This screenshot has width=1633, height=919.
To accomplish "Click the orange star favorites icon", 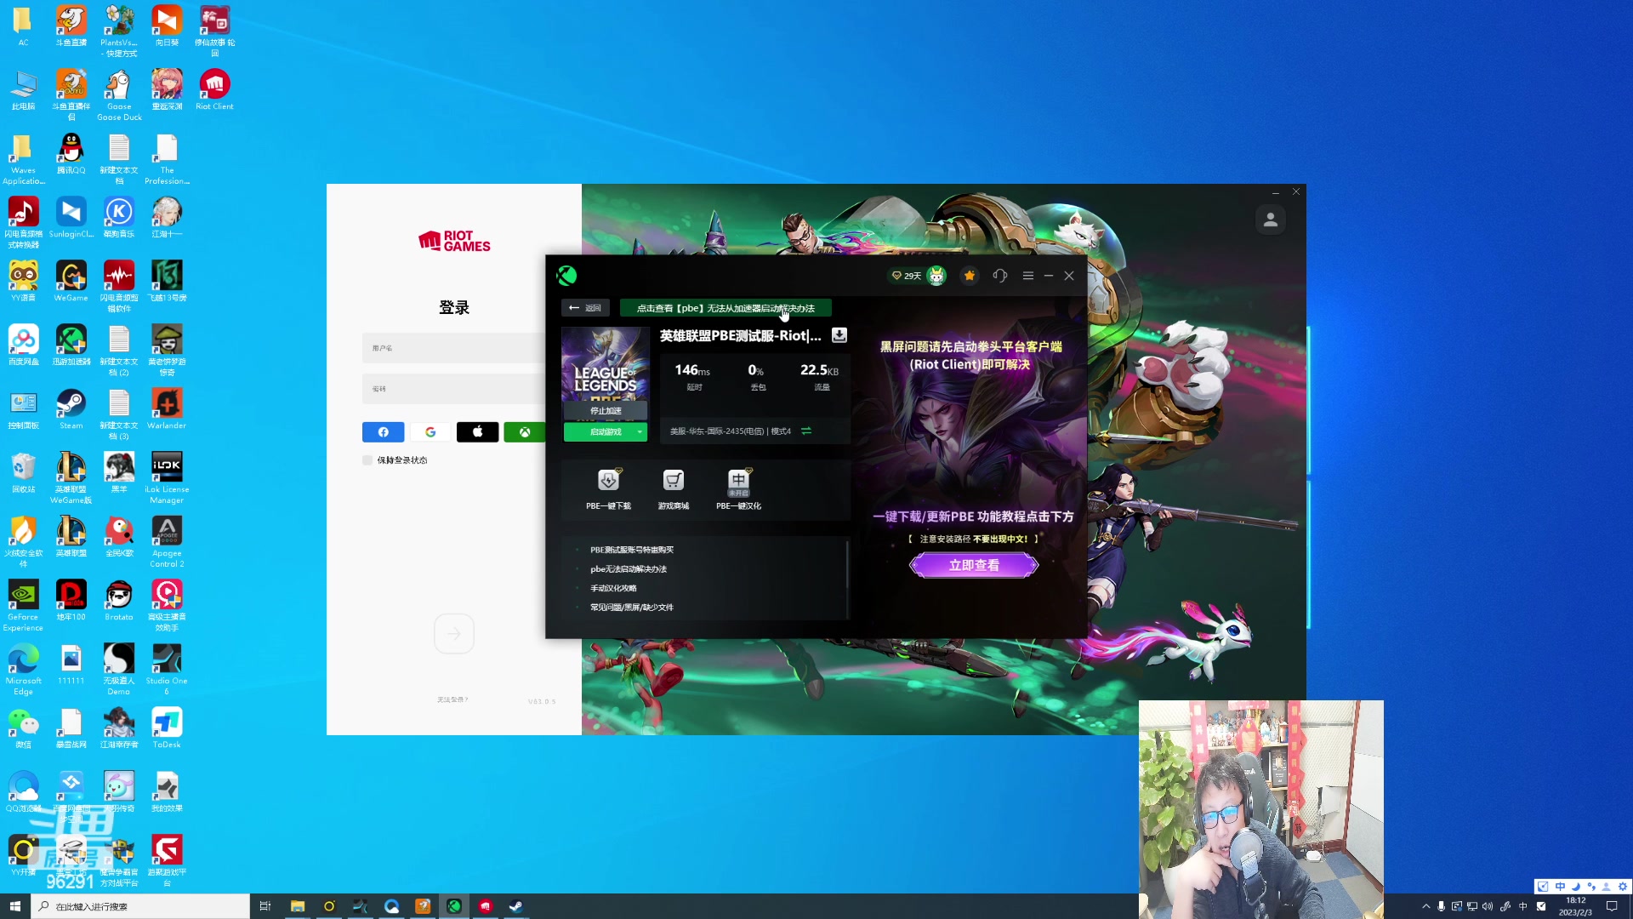I will [x=970, y=276].
